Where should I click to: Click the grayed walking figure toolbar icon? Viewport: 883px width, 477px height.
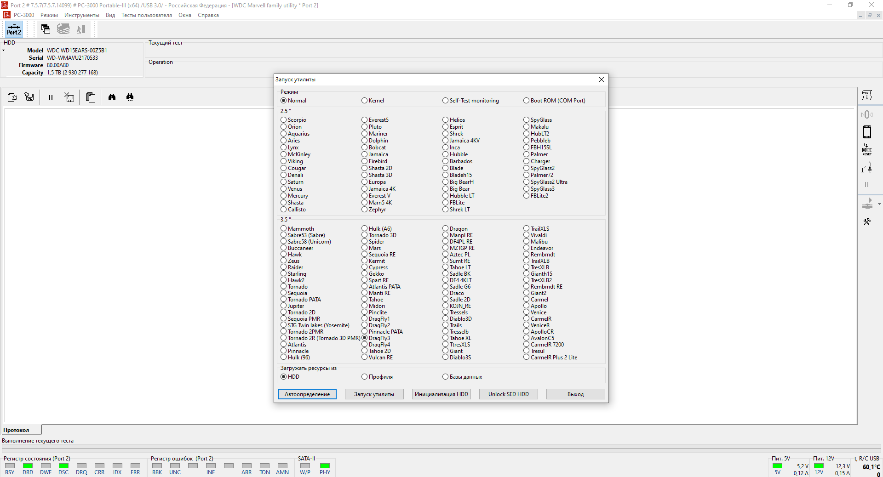click(81, 29)
